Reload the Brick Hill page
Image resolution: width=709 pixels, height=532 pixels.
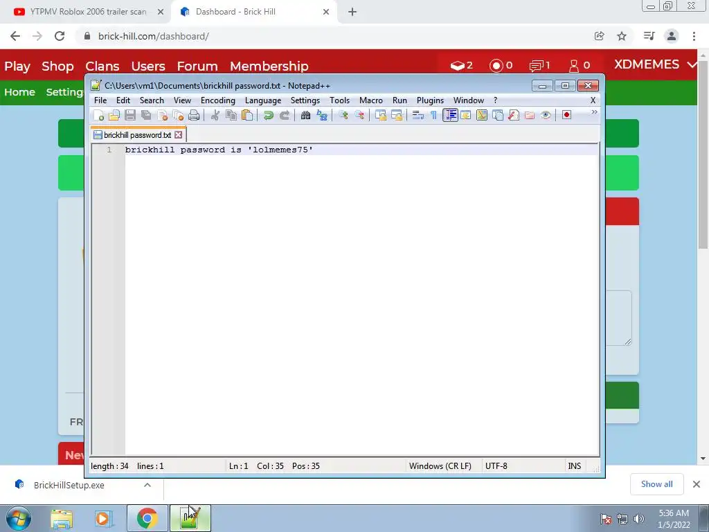point(60,36)
